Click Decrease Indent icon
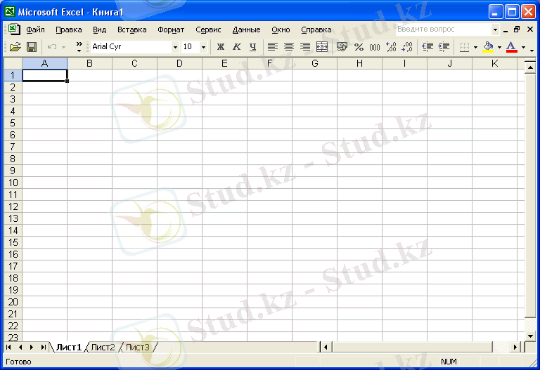Screen dimensions: 540x370 [x=427, y=47]
